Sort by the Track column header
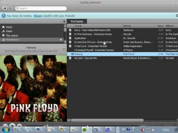The image size is (178, 133). pos(78,26)
